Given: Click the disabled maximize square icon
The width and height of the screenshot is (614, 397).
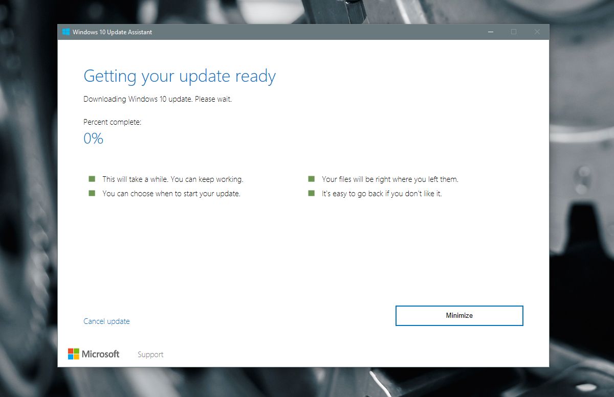Looking at the screenshot, I should tap(514, 32).
